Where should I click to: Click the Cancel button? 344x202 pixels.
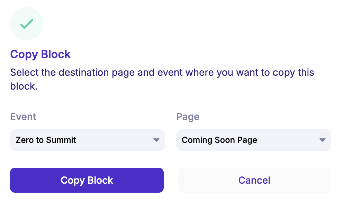(x=254, y=180)
